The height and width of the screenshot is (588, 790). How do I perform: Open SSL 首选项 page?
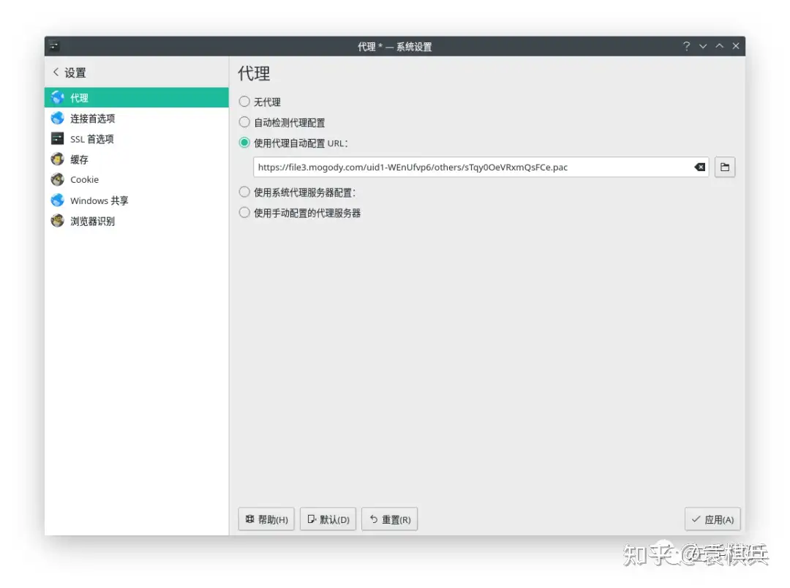point(137,138)
